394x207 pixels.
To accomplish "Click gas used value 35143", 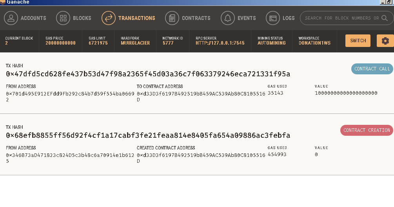I will (275, 93).
